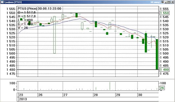Click the C = 1 480 close value
175x102 pixels.
[x=25, y=24]
